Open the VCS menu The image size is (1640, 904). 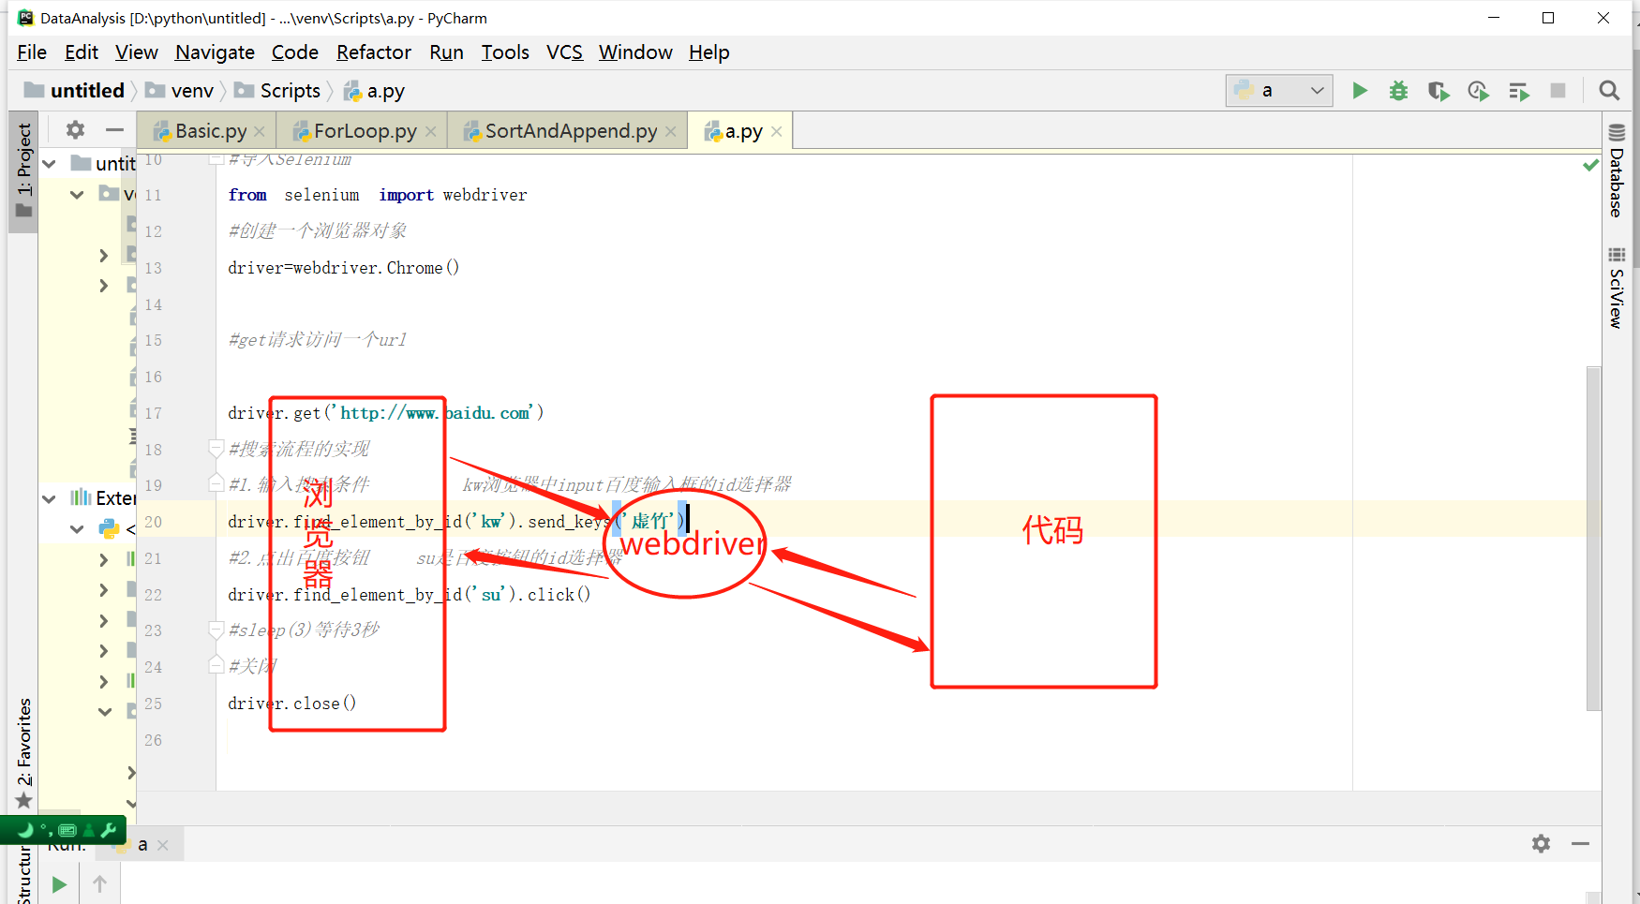[564, 52]
